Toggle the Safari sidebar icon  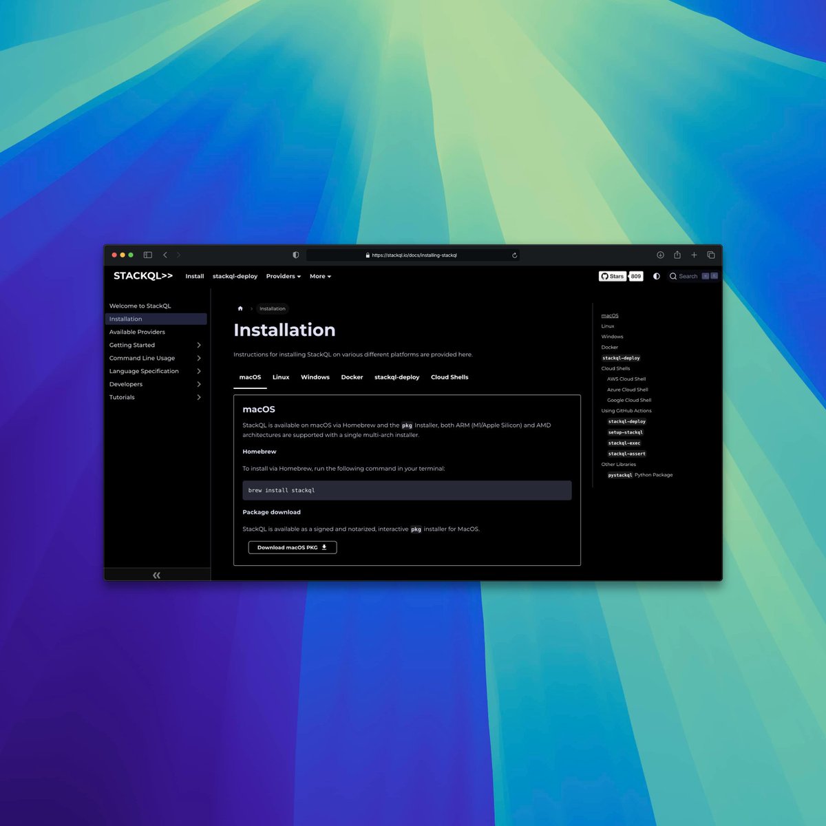[147, 255]
